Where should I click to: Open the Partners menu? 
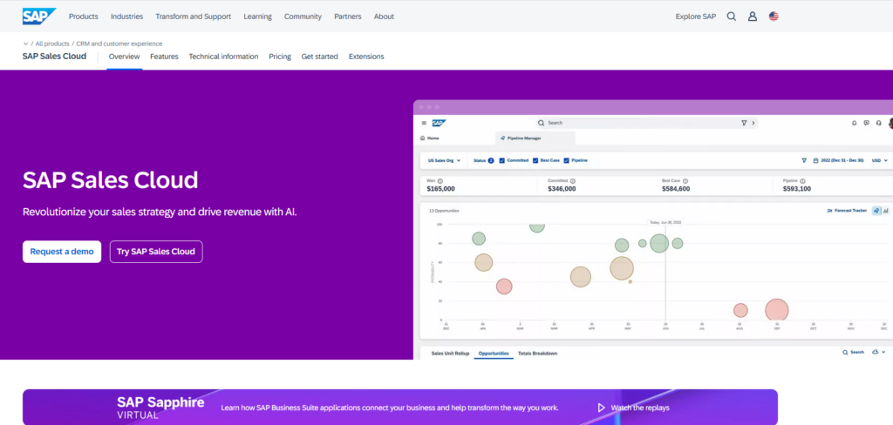[x=348, y=17]
